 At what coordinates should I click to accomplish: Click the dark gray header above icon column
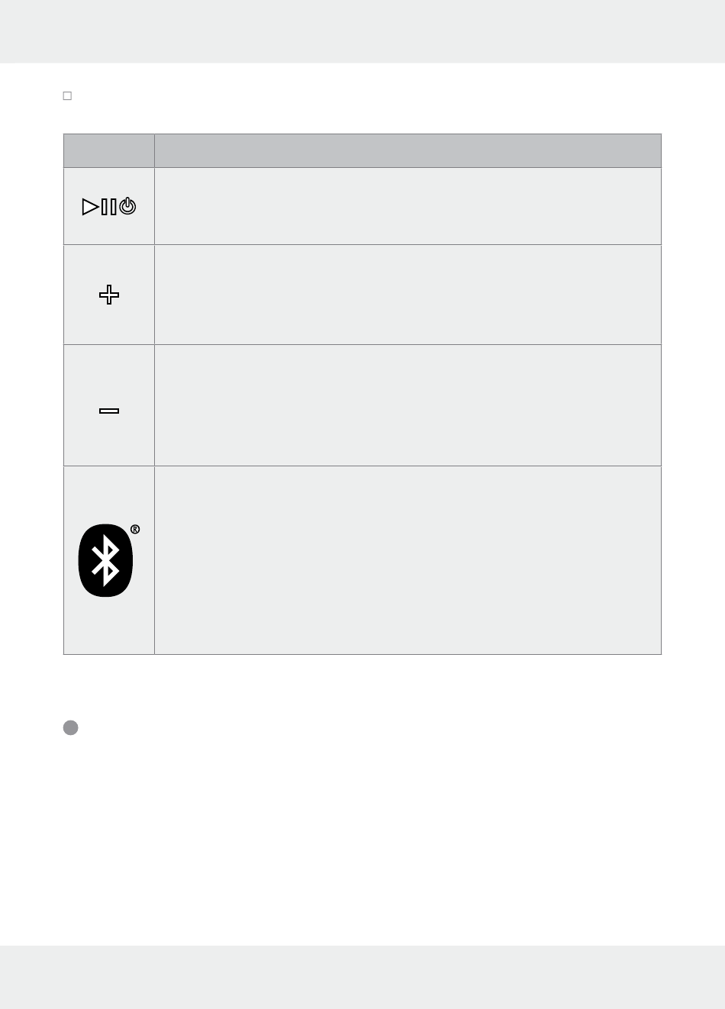[x=109, y=151]
